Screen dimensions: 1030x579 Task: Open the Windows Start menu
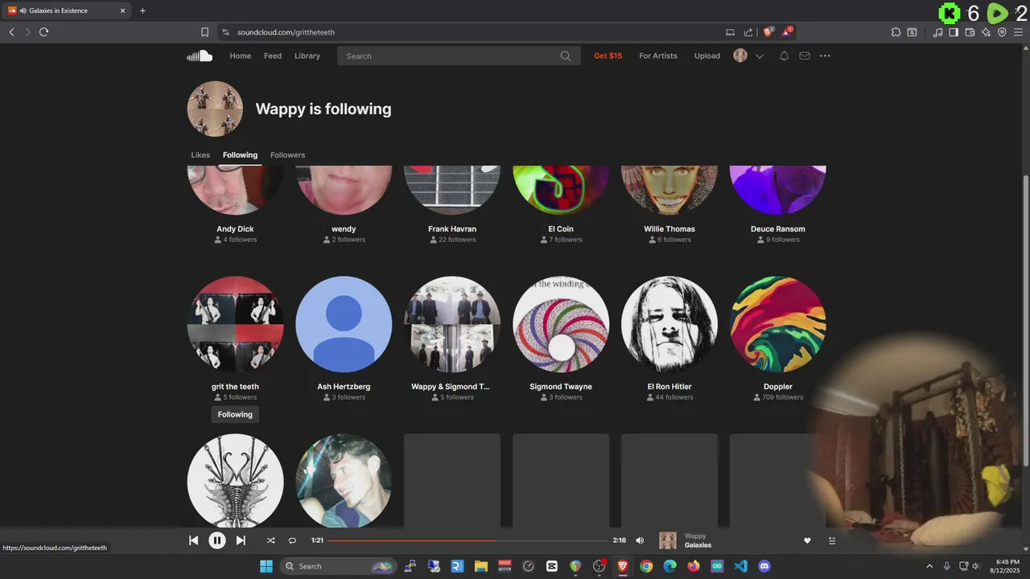[x=266, y=566]
